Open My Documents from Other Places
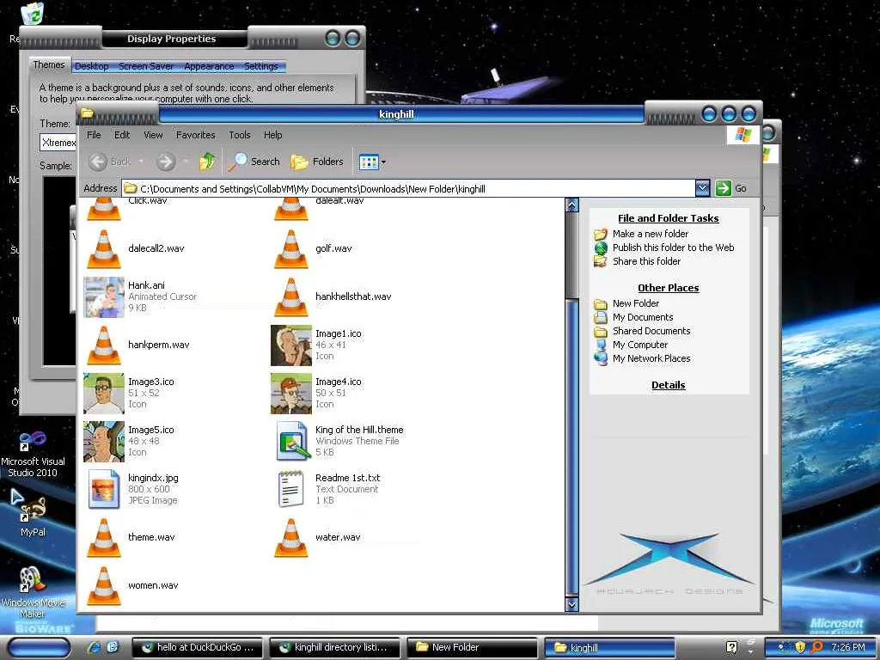The width and height of the screenshot is (880, 660). click(643, 318)
